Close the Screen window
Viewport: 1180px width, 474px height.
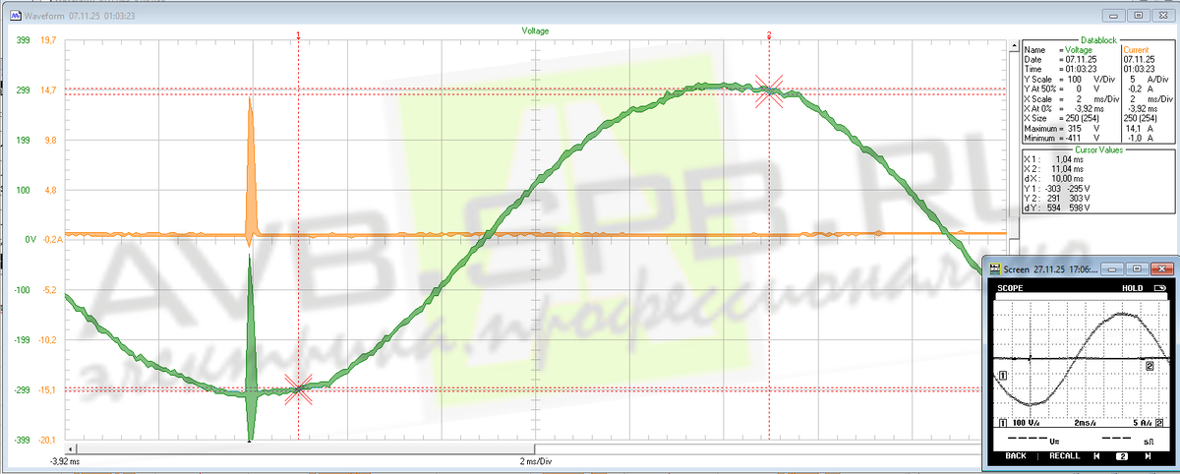1163,269
